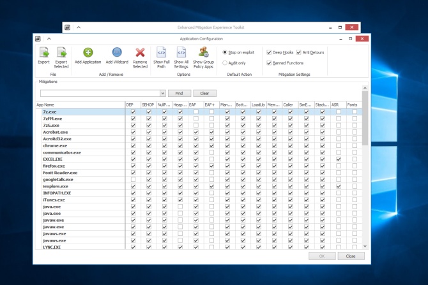This screenshot has height=285, width=428.
Task: Click the Export Selected icon
Action: pyautogui.click(x=61, y=52)
